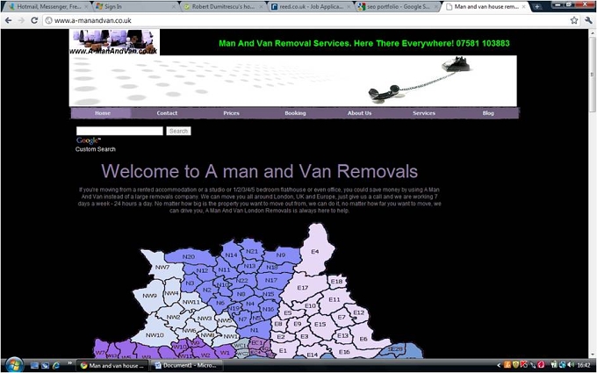Click green Man And Van Removal Services tagline
The width and height of the screenshot is (597, 373).
(364, 43)
